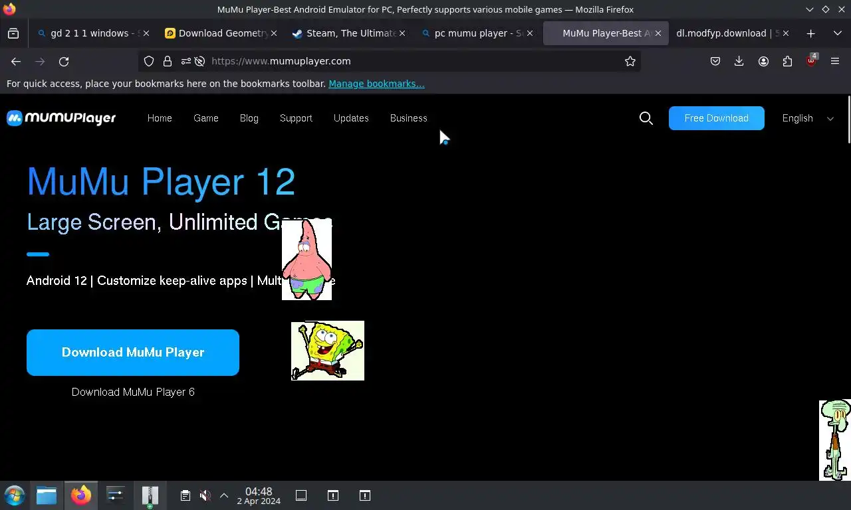Open the Firefox downloads panel
851x510 pixels.
(x=739, y=61)
